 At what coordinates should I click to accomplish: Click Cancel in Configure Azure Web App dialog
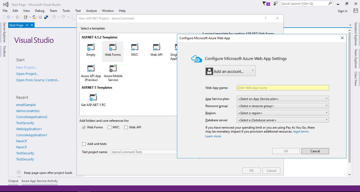tap(315, 151)
